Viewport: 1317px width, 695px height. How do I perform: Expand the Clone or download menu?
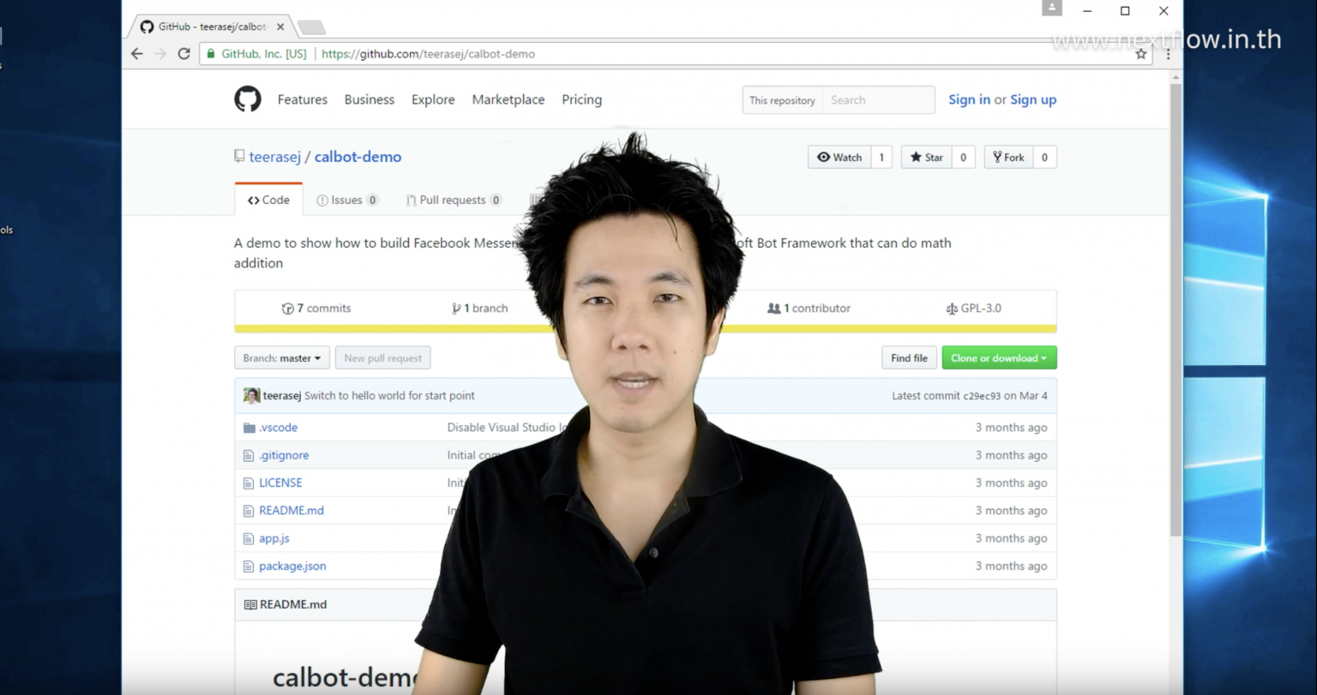[999, 357]
